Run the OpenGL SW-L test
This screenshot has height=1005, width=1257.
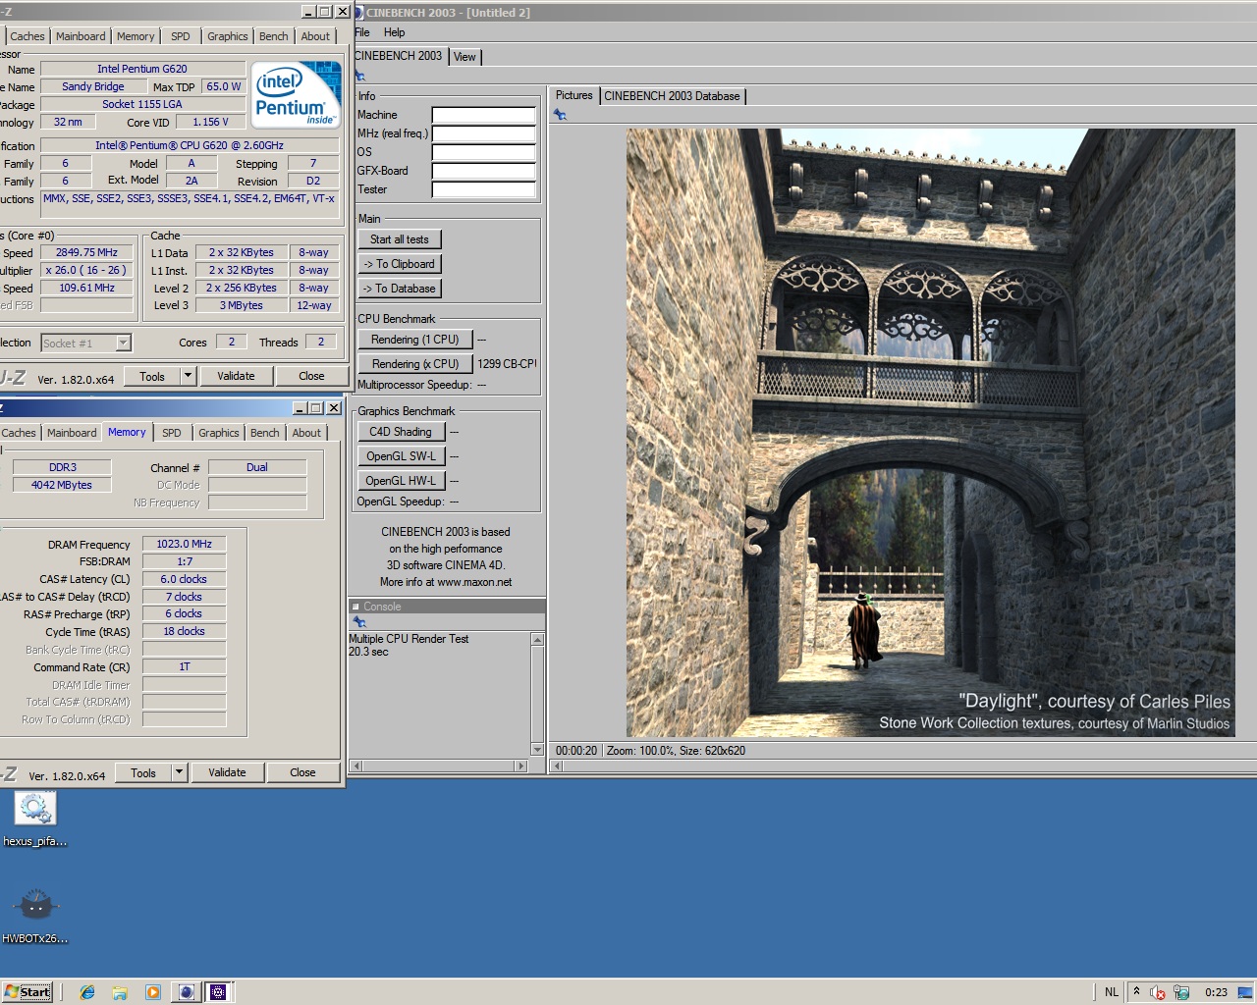(401, 456)
